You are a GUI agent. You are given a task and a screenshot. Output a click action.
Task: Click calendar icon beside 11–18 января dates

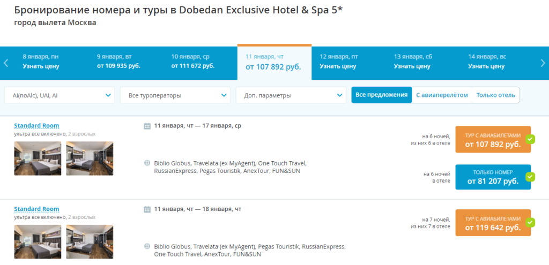(147, 209)
